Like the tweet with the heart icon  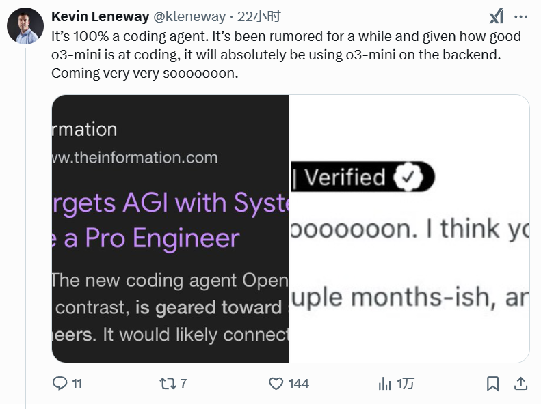(x=276, y=384)
